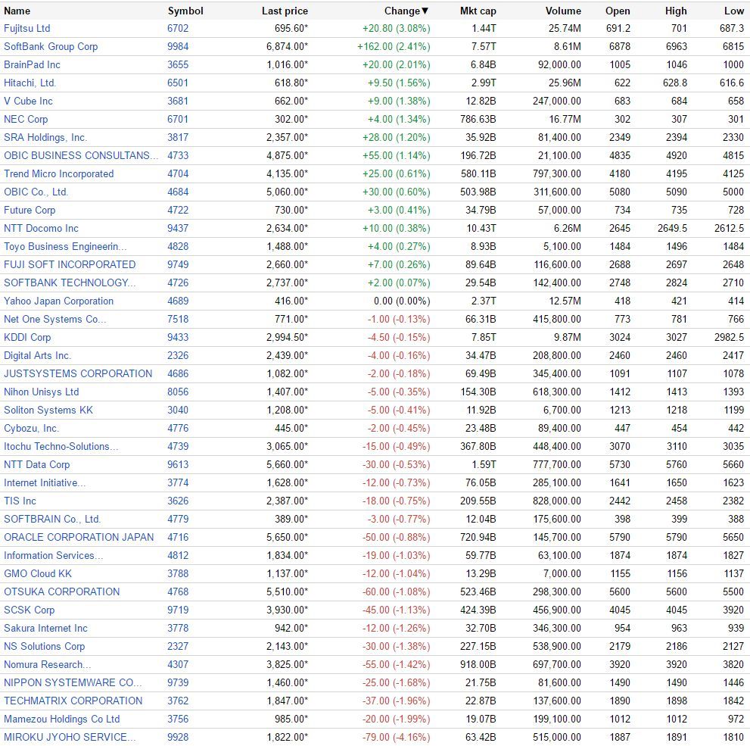750x746 pixels.
Task: Open SOFTBANK TECHNOLOGY link
Action: (x=70, y=282)
